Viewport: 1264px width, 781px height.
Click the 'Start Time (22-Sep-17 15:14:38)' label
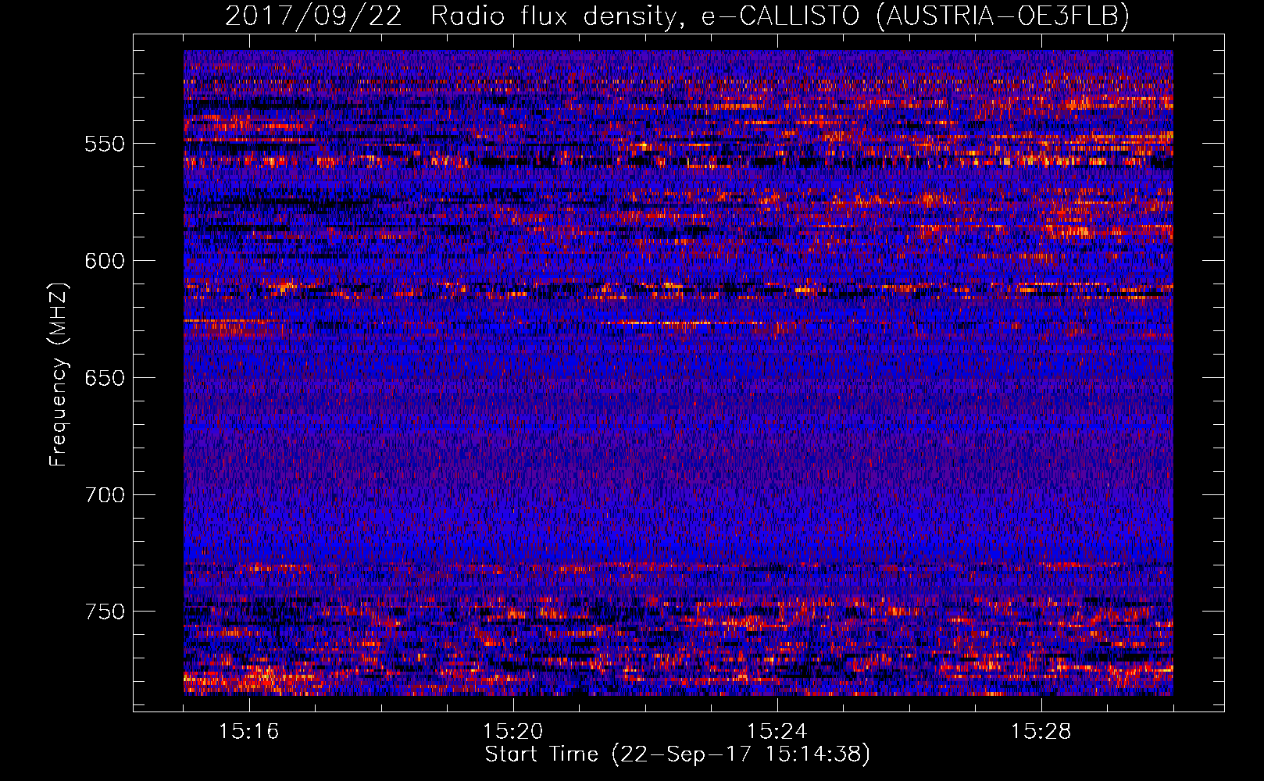(x=677, y=754)
